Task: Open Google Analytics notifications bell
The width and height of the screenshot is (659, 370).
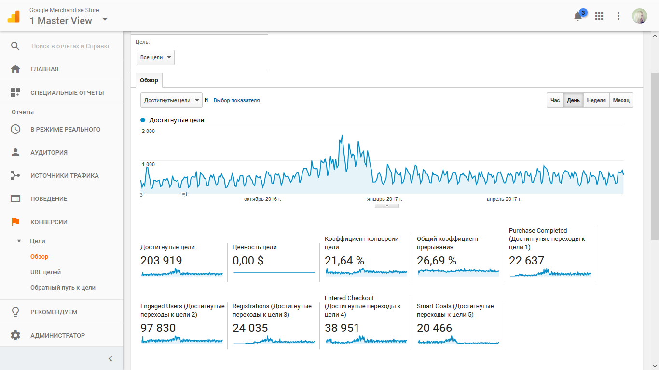Action: (x=578, y=16)
